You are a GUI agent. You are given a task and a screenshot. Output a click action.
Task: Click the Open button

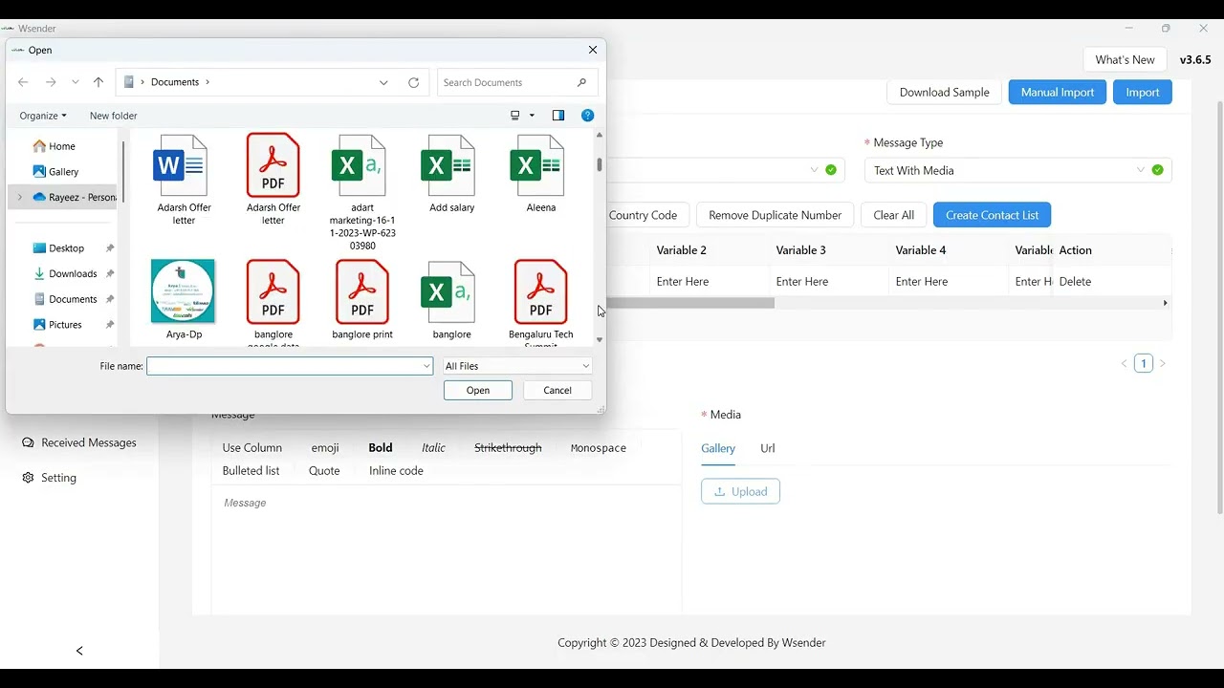pos(478,390)
